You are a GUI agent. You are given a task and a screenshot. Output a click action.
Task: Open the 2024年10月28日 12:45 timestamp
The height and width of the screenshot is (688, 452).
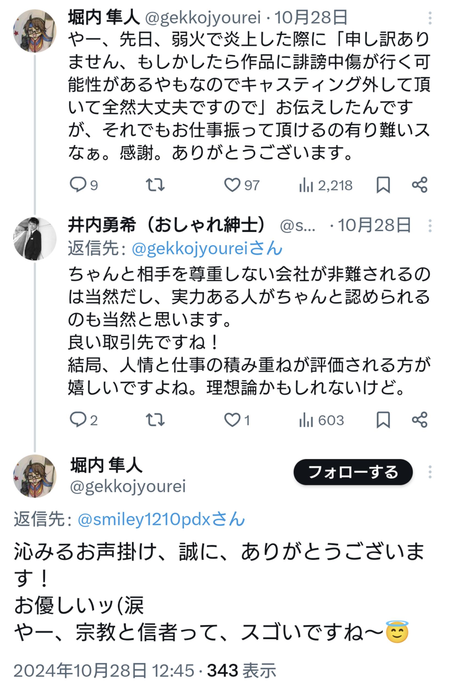pyautogui.click(x=104, y=670)
